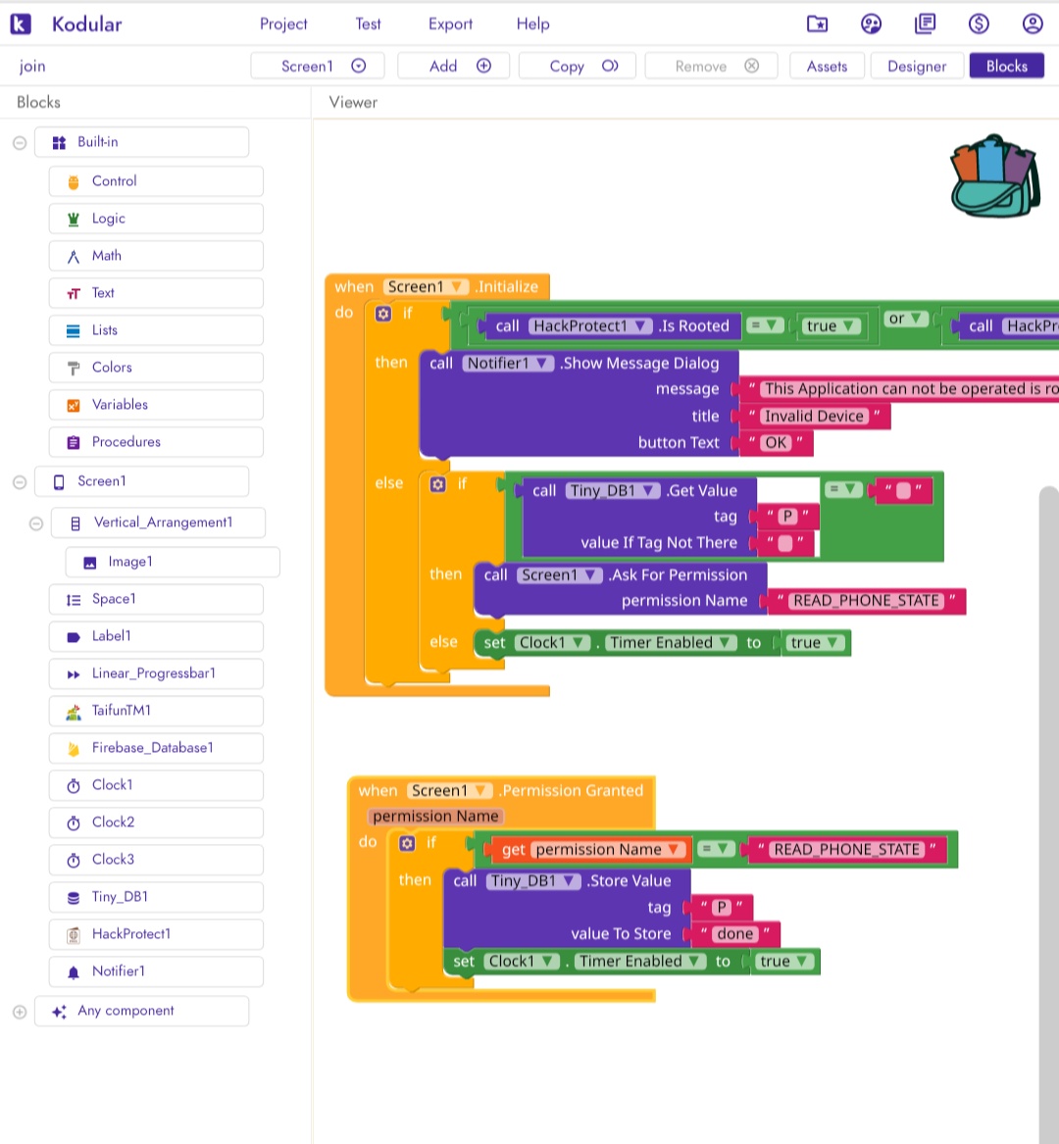The image size is (1059, 1144).
Task: Click the HackProtect1 extension icon
Action: pyautogui.click(x=74, y=934)
